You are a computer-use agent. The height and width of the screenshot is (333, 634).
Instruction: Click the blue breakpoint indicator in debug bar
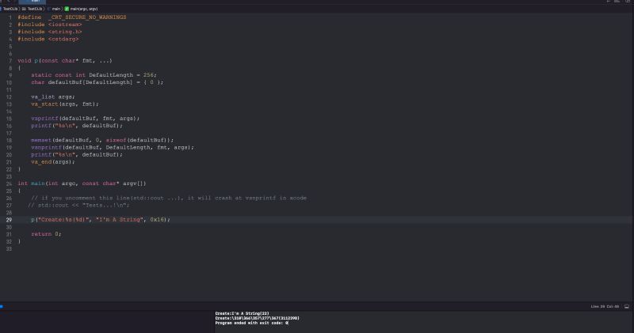(2, 306)
